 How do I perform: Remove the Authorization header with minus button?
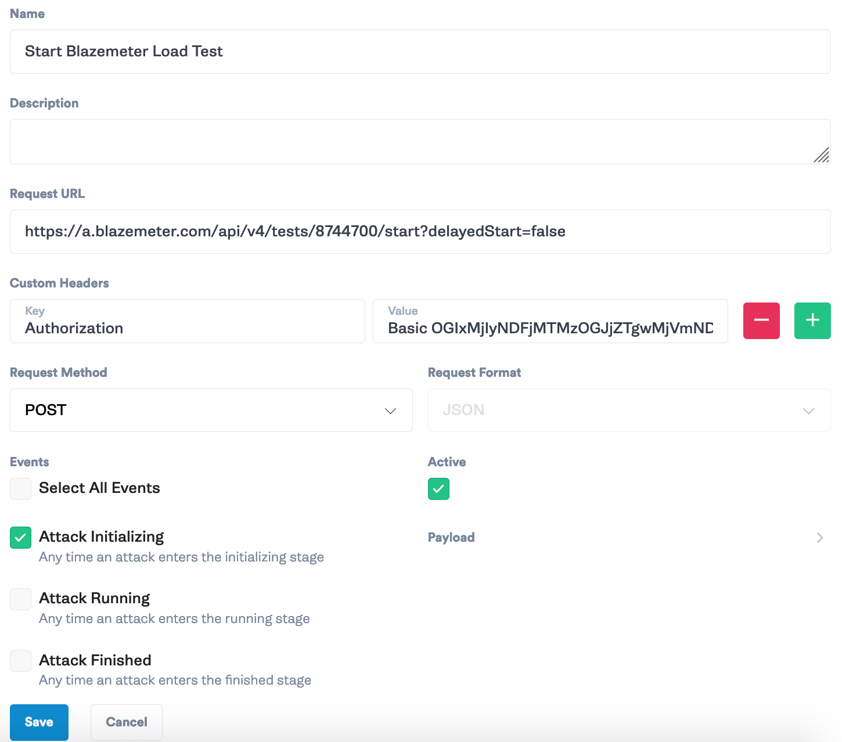point(761,320)
